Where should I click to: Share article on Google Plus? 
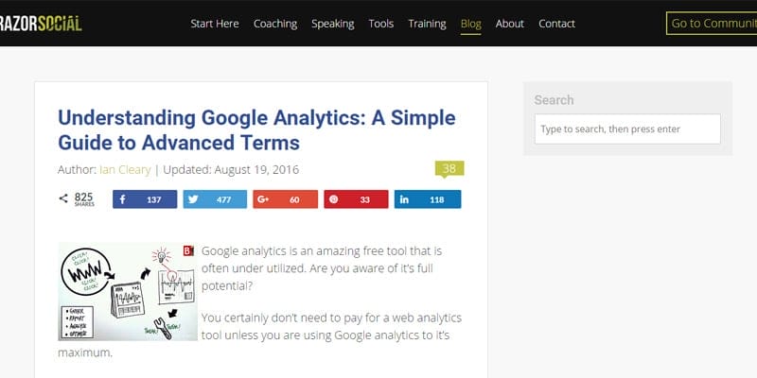(285, 199)
